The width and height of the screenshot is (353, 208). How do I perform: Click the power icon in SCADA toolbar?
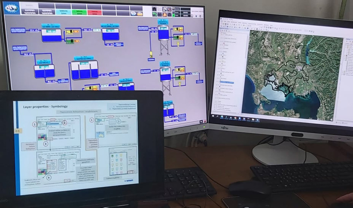tap(170, 14)
